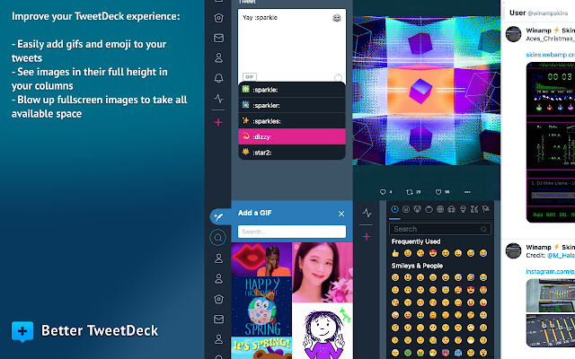This screenshot has height=359, width=575.
Task: Switch to Objects lightbulb emoji tab
Action: point(464,209)
